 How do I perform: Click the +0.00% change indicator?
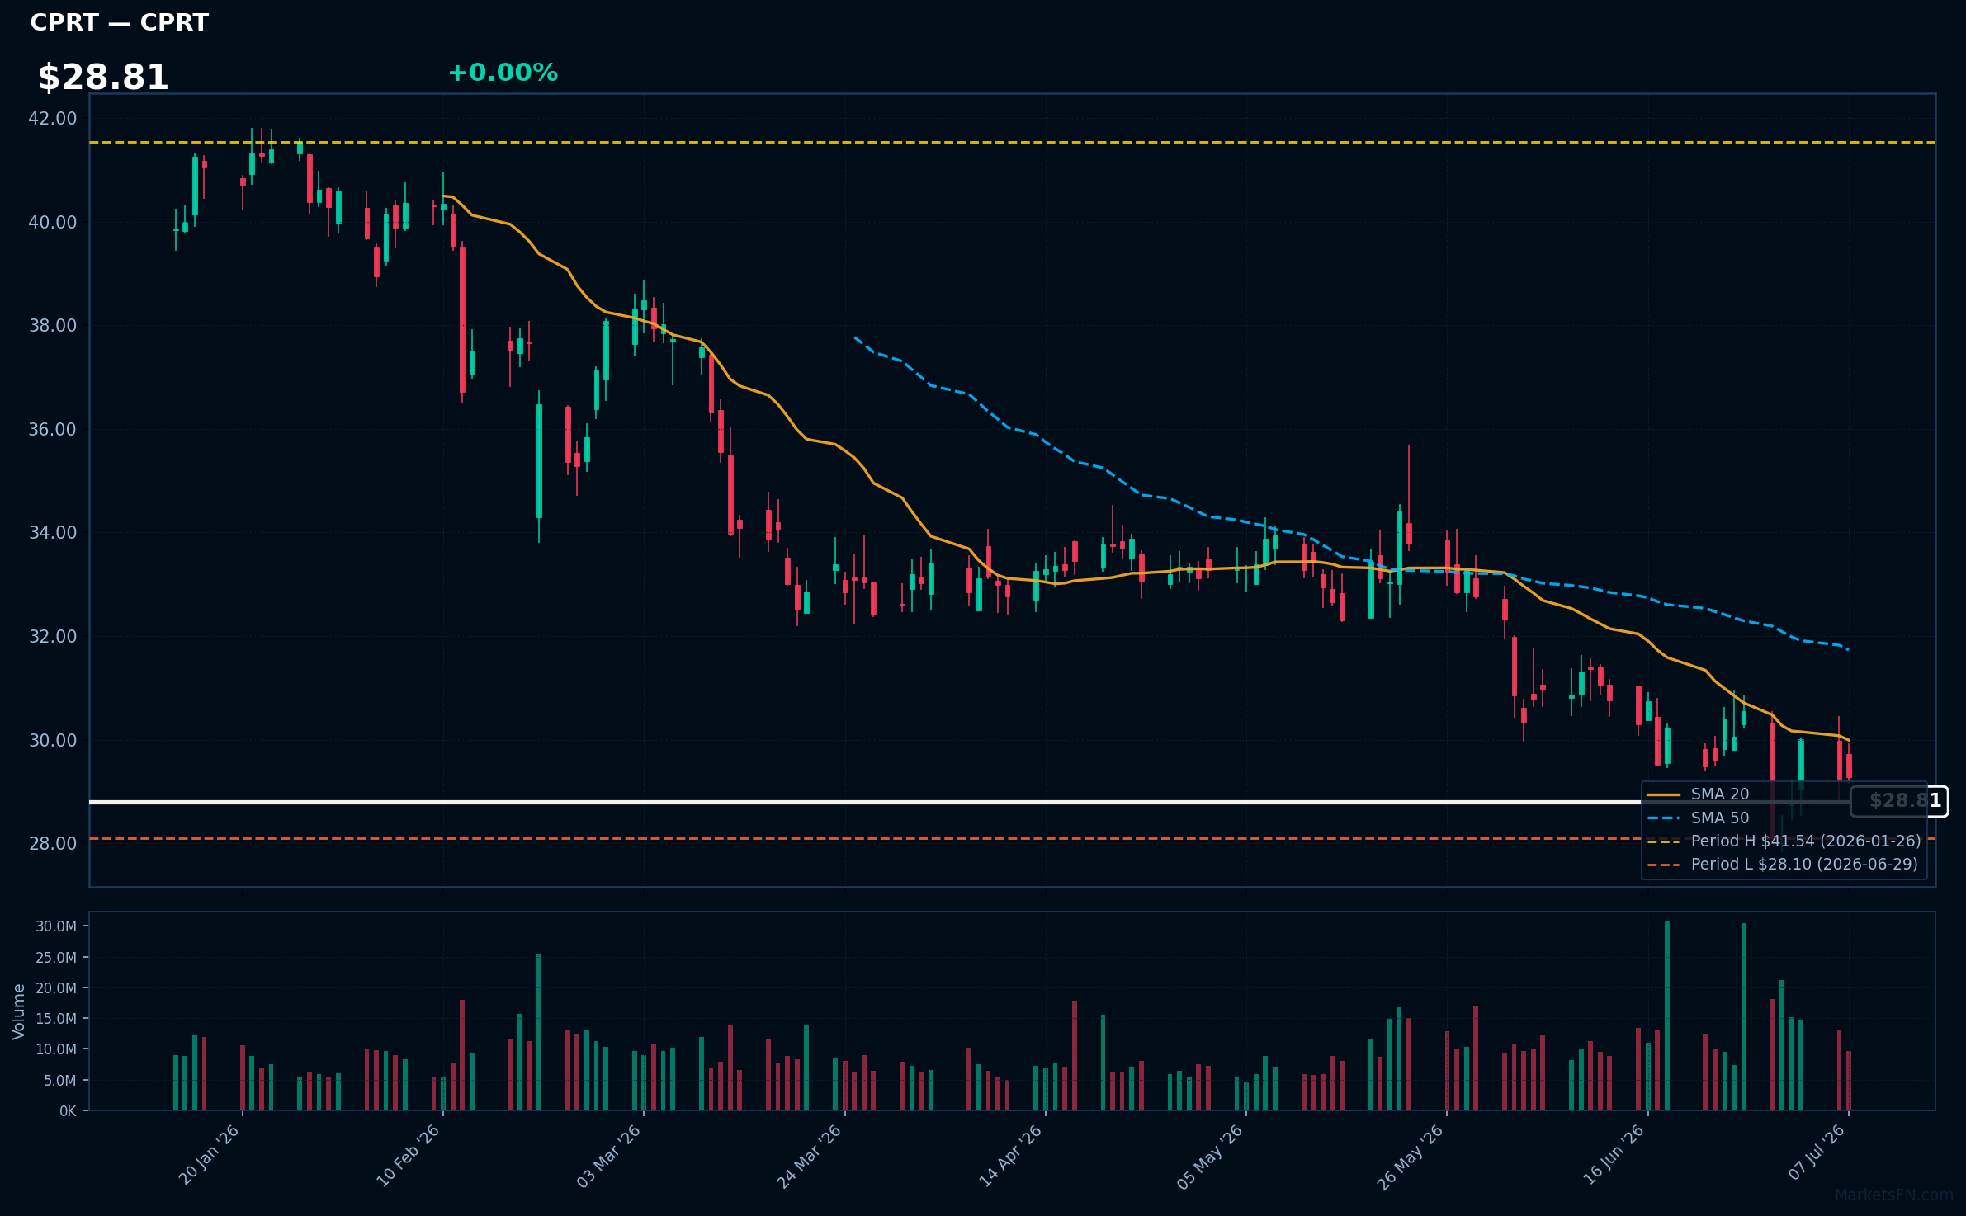(x=503, y=73)
